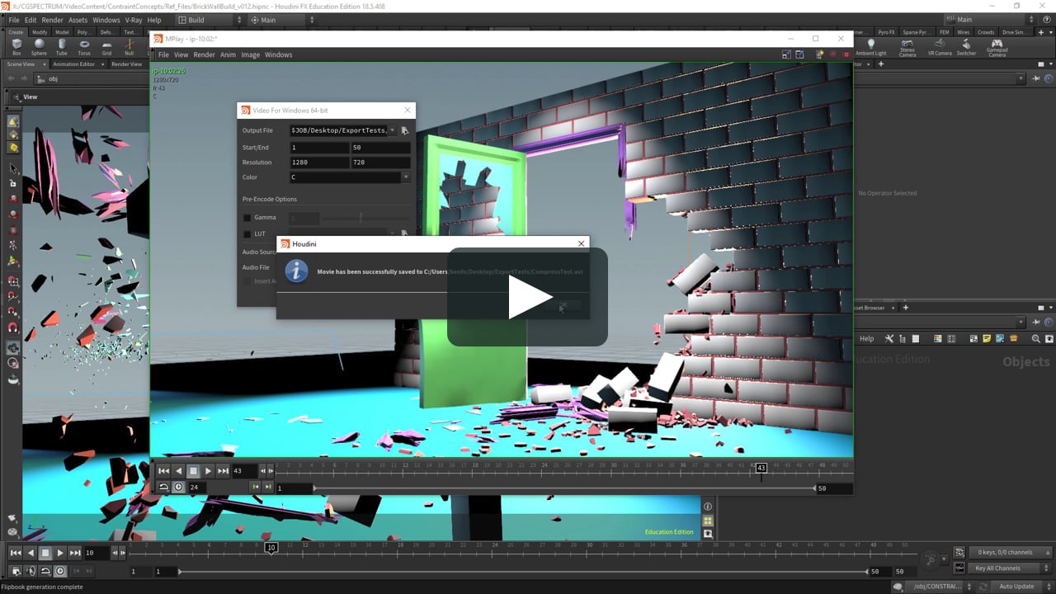The image size is (1056, 594).
Task: Click the file chooser icon beside Output File
Action: (404, 130)
